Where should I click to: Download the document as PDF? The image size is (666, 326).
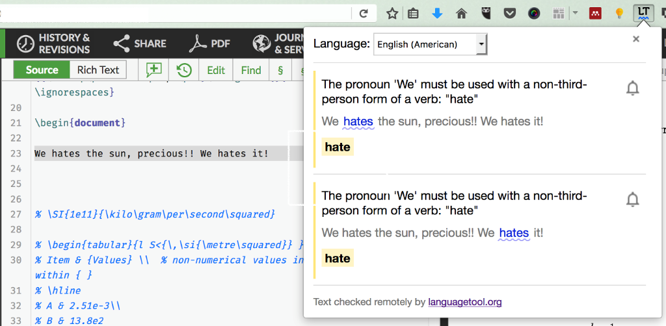(209, 44)
